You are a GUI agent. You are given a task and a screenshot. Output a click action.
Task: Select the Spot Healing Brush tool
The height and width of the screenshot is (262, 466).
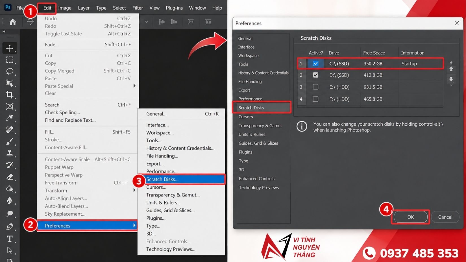tap(10, 130)
